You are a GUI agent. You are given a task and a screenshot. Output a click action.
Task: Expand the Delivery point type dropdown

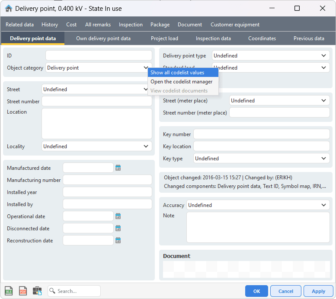point(324,56)
